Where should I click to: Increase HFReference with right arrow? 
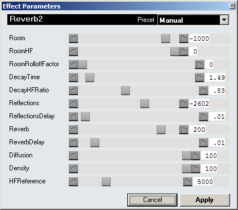click(188, 182)
